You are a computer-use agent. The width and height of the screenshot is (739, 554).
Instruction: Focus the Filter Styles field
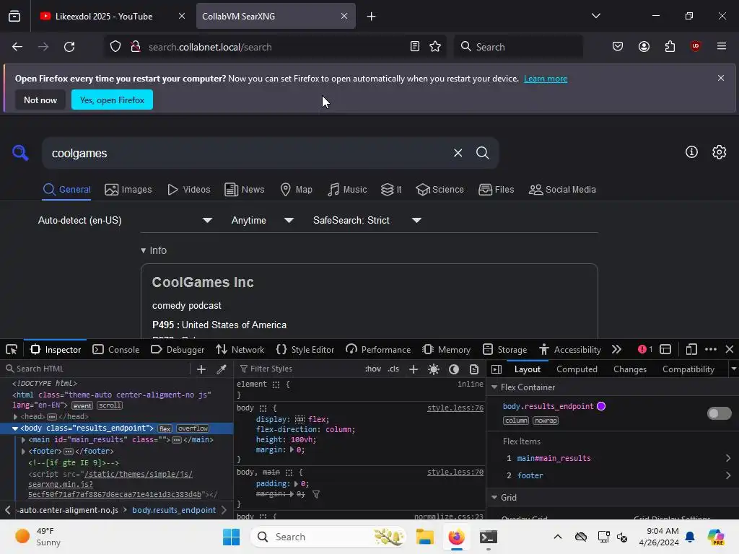tap(298, 369)
